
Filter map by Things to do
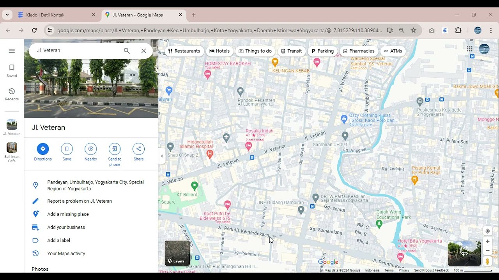click(x=255, y=51)
